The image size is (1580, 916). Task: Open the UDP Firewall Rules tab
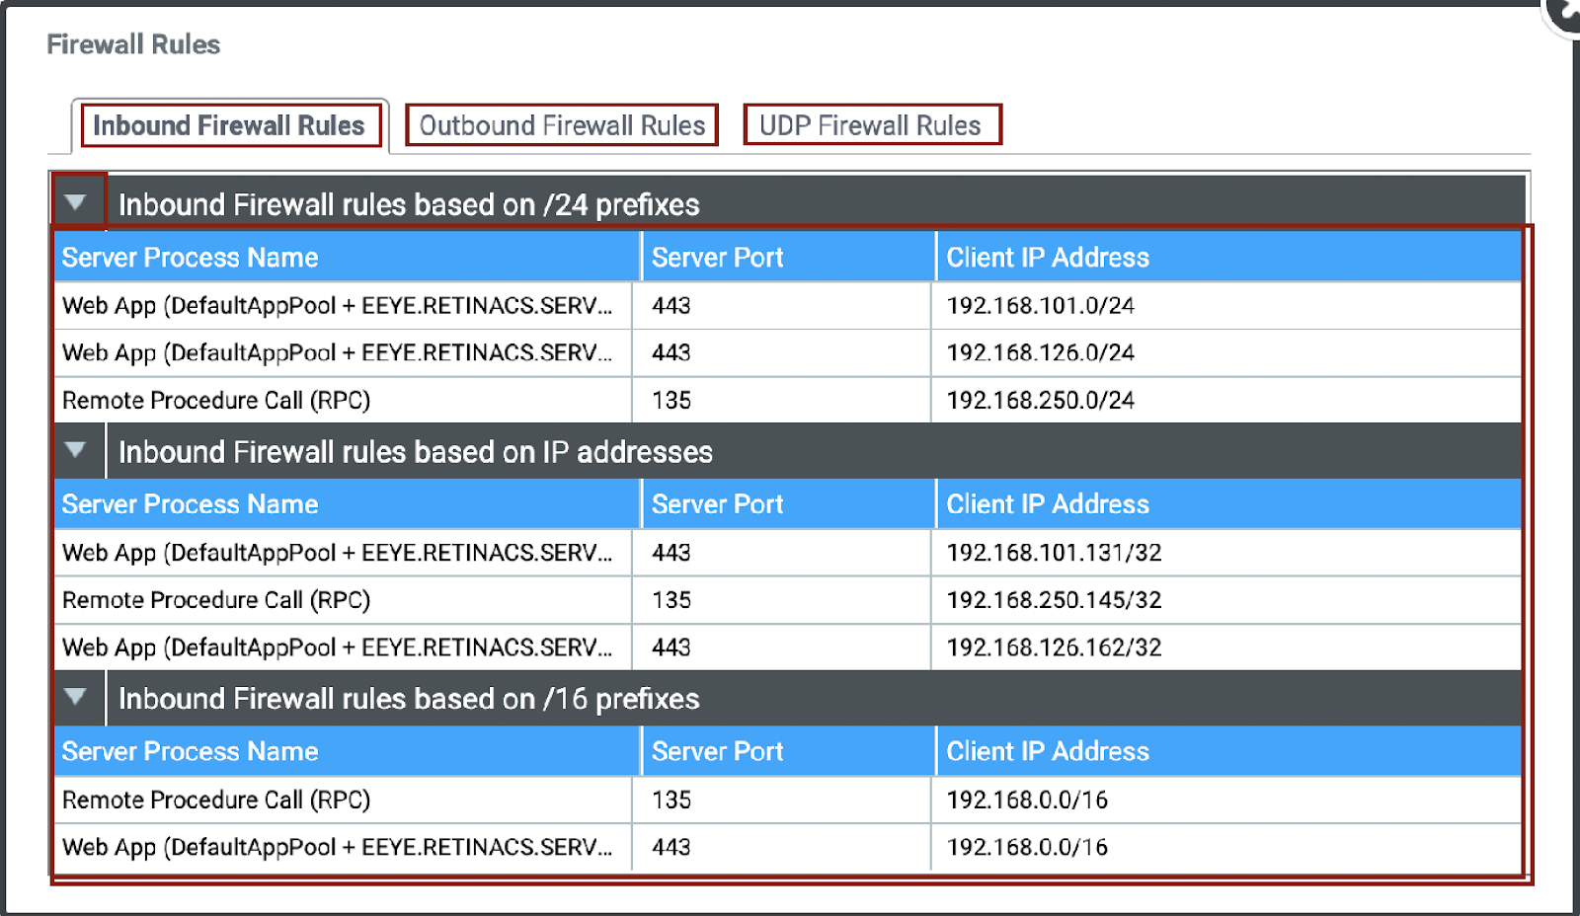(x=870, y=126)
